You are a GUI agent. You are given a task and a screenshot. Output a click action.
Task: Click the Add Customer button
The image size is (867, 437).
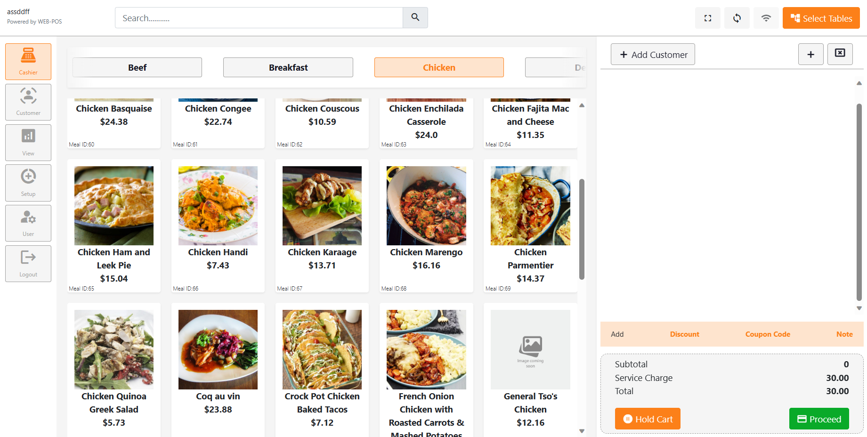653,54
